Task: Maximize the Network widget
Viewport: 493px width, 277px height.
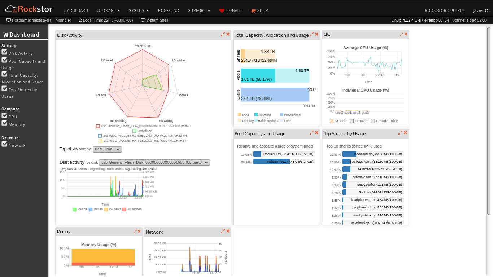Action: 223,231
